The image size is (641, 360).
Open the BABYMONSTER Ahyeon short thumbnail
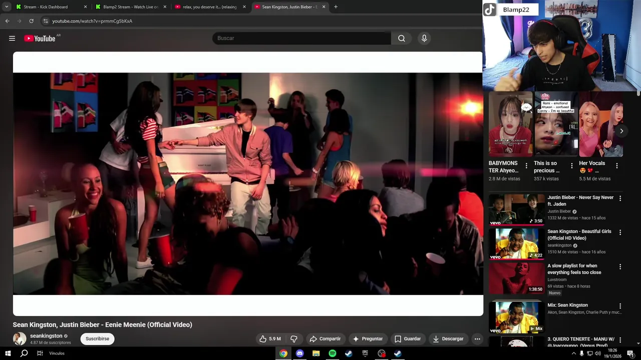pos(510,124)
